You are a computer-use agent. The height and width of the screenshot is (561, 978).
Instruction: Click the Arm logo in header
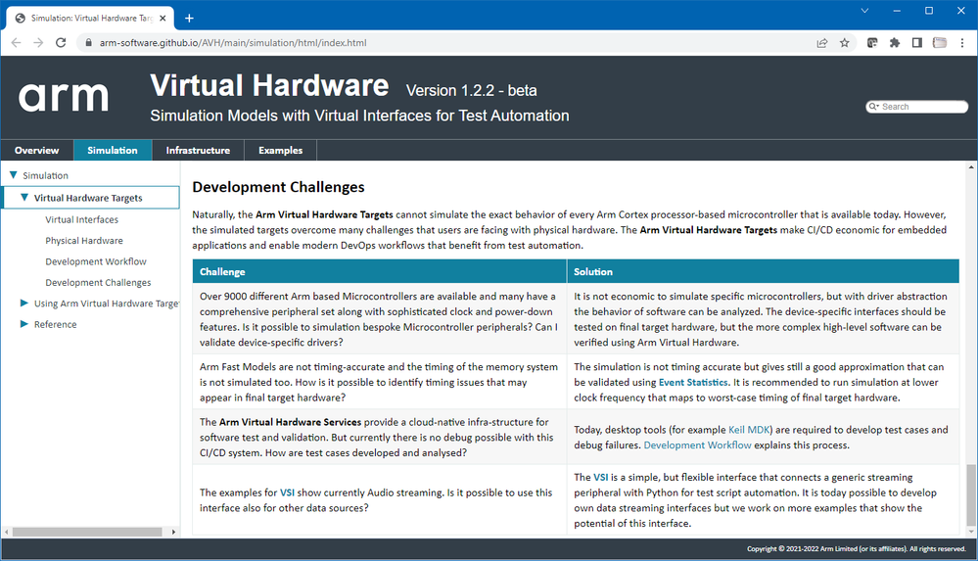pos(63,97)
